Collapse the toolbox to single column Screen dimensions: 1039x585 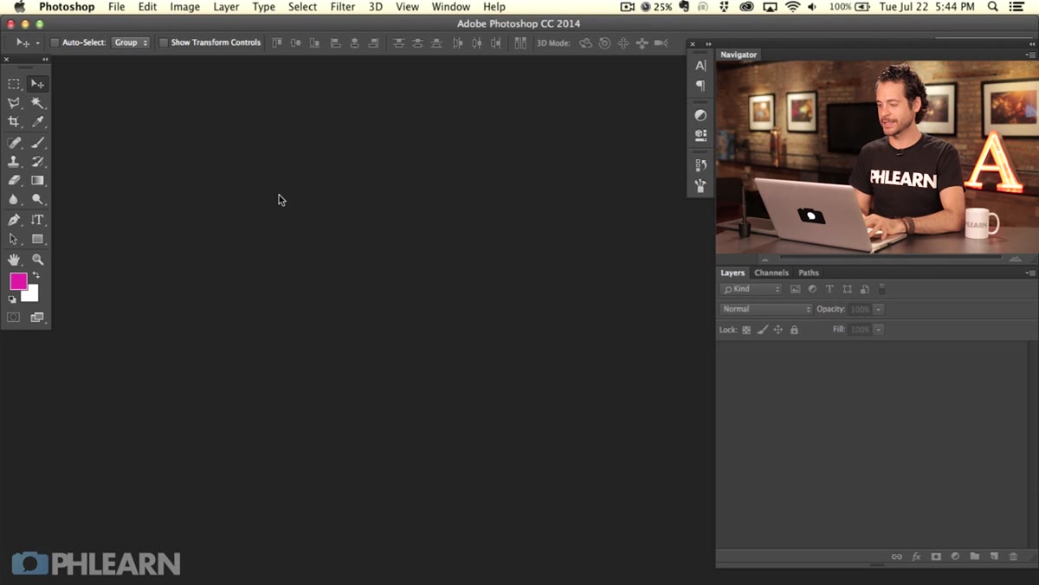(45, 60)
